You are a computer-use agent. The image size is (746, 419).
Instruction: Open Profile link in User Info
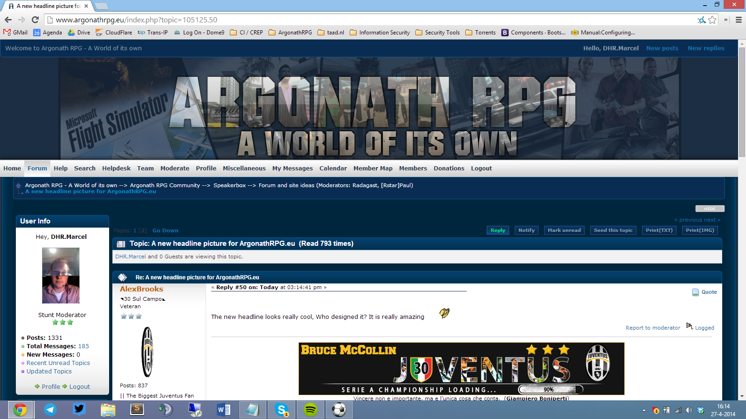(51, 386)
